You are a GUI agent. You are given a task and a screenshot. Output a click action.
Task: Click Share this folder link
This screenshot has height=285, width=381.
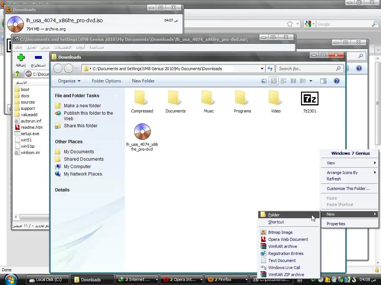(80, 125)
